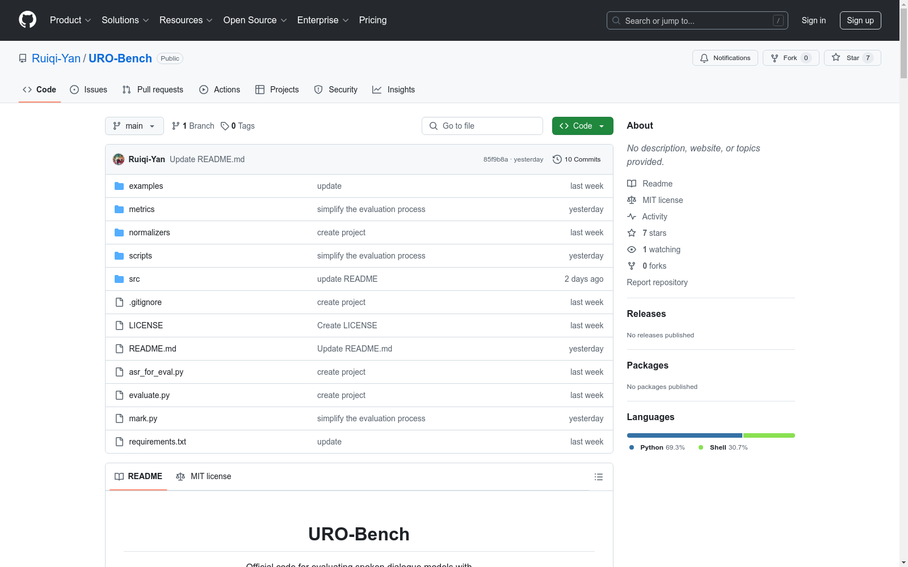This screenshot has height=567, width=908.
Task: Click the Star icon button
Action: pyautogui.click(x=836, y=58)
